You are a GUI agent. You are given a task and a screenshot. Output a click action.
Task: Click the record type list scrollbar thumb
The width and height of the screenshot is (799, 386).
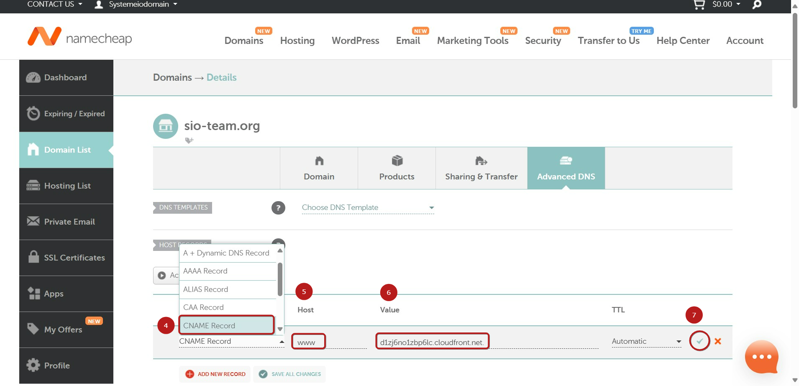pyautogui.click(x=280, y=279)
